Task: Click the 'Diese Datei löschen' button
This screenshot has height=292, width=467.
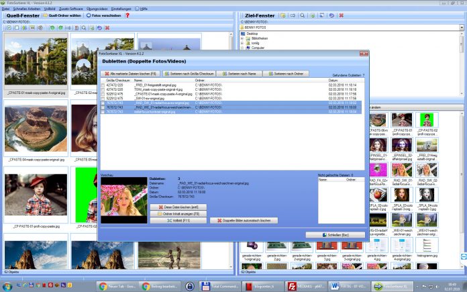Action: (178, 207)
